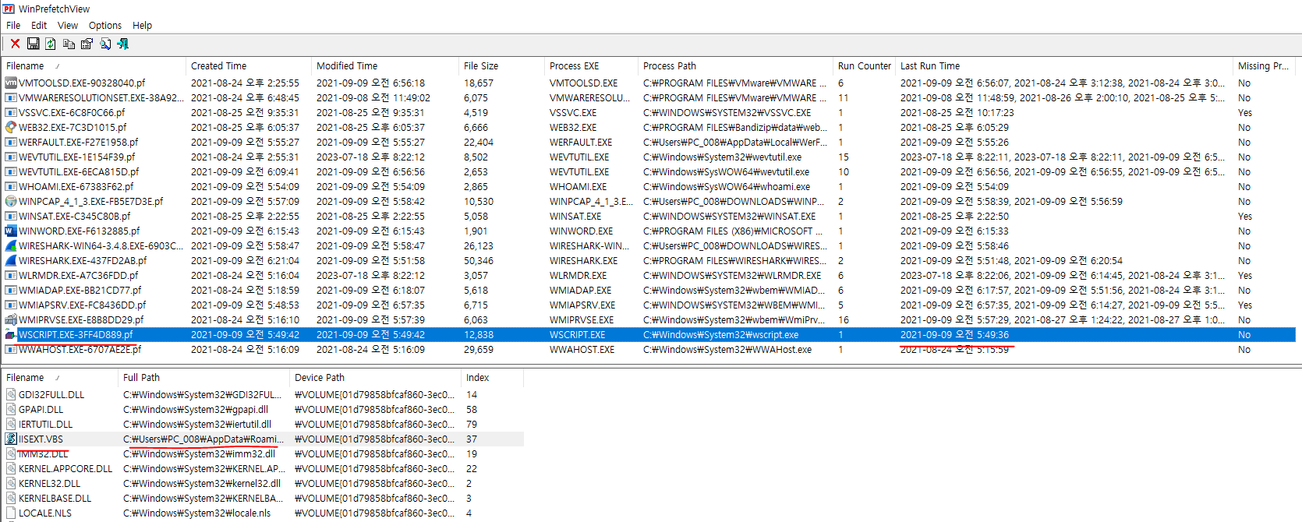Viewport: 1302px width, 522px height.
Task: Click the GDI32FULL.DLL file icon
Action: (x=11, y=395)
